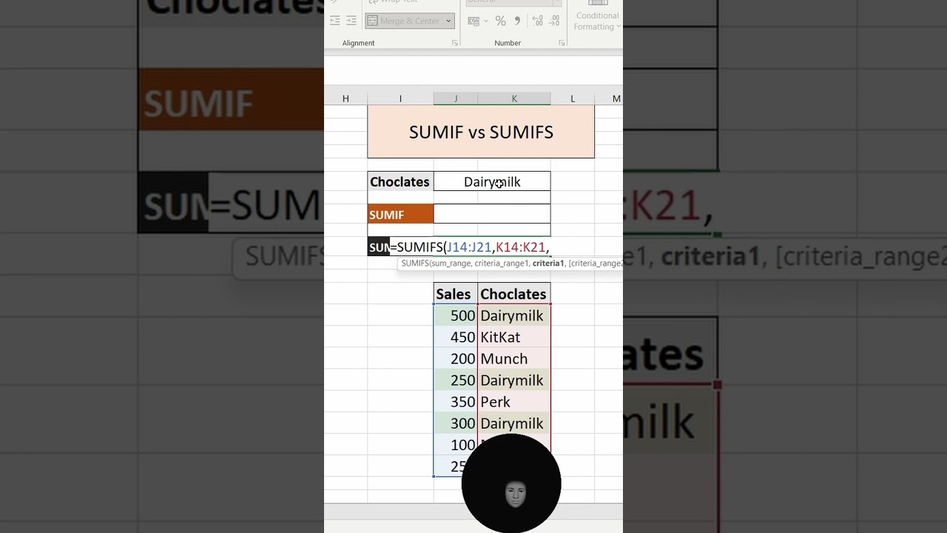Select column J header
The image size is (947, 533).
pyautogui.click(x=456, y=98)
